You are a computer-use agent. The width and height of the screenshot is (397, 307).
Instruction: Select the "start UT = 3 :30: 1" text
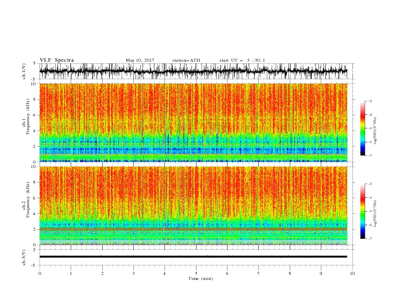[x=242, y=60]
